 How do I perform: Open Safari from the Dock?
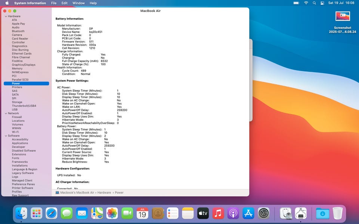click(52, 214)
